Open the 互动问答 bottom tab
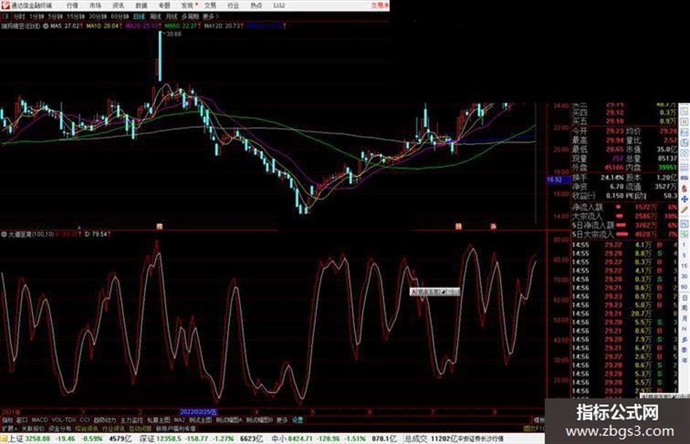The image size is (690, 444). [x=140, y=428]
